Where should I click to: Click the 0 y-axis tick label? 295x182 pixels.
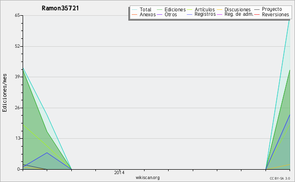(x=19, y=169)
